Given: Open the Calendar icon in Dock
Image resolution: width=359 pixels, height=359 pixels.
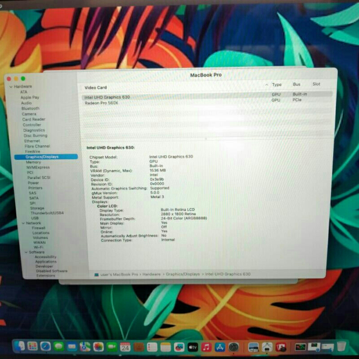Looking at the screenshot, I should [x=125, y=347].
